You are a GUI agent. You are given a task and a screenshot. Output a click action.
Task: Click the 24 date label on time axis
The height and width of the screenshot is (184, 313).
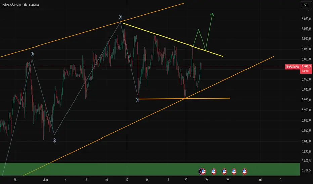(207, 180)
